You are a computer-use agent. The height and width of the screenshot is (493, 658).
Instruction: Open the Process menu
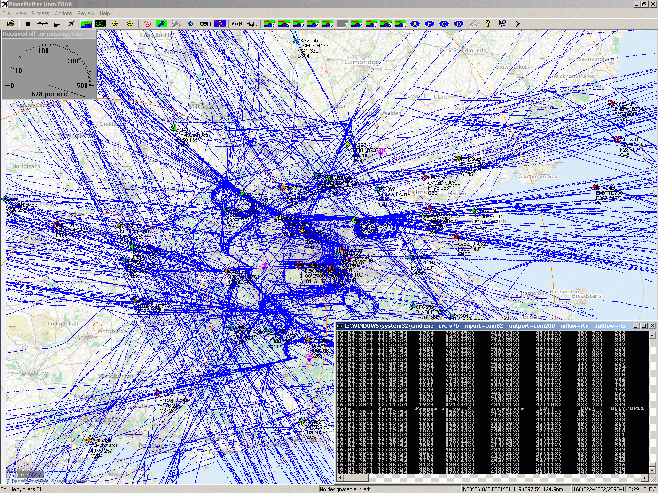click(40, 13)
